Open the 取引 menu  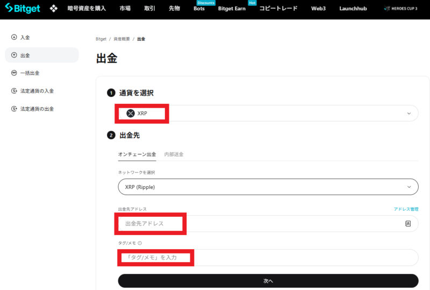(150, 9)
